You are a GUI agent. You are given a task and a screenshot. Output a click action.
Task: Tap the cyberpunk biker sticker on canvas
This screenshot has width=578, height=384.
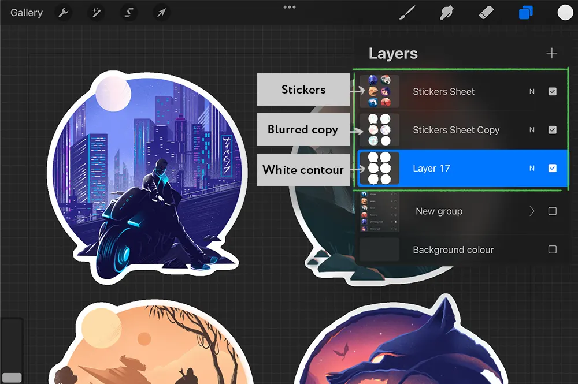coord(147,177)
